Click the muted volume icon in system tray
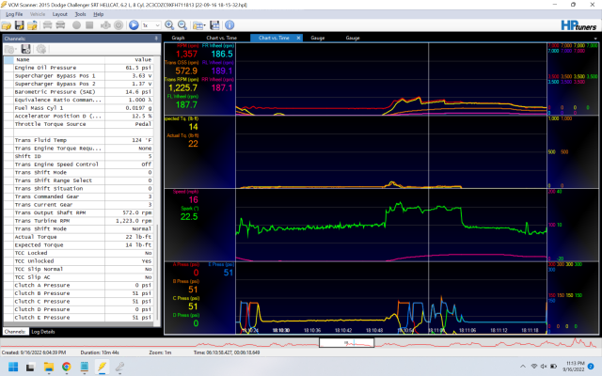The image size is (602, 376). (544, 367)
